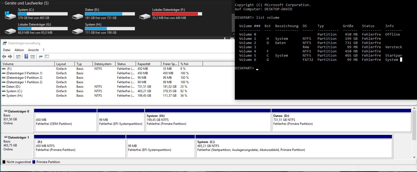Select the (F:) volume row icon
Viewport: 417px width, 172px height.
[x=4, y=69]
